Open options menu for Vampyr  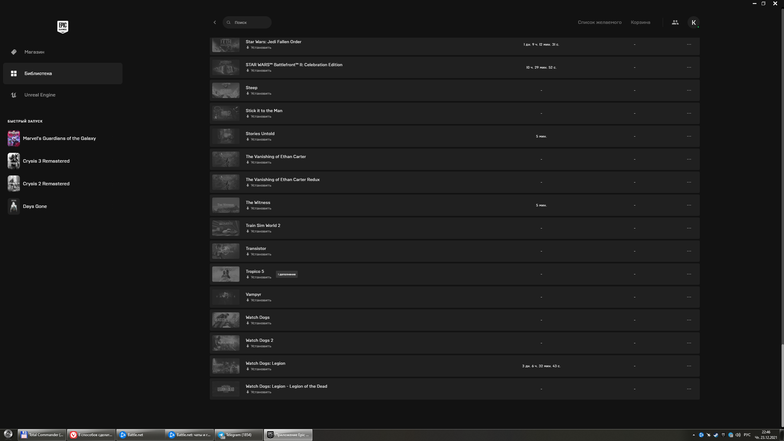click(689, 297)
